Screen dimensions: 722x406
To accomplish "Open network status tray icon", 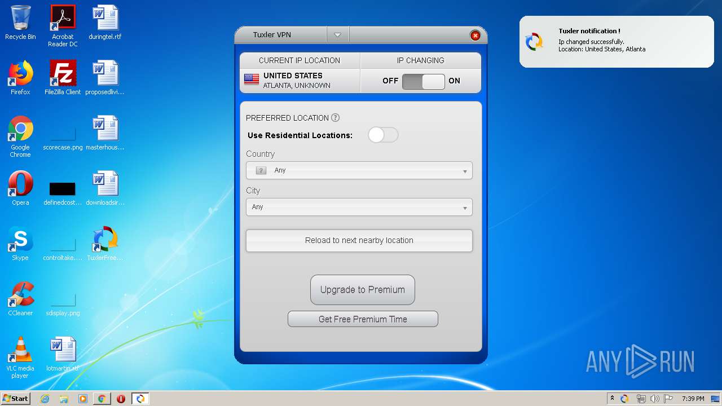I will pyautogui.click(x=641, y=399).
